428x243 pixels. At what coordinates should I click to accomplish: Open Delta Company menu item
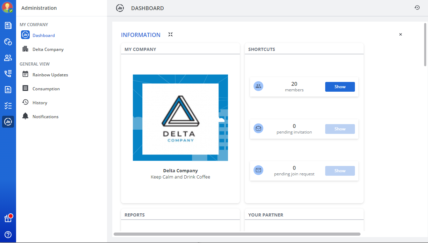(48, 50)
